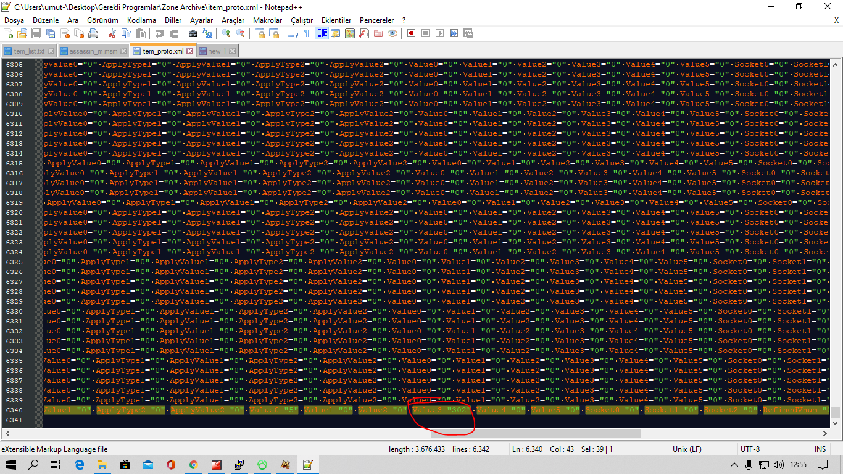Switch to the new 1 tab
Image resolution: width=843 pixels, height=474 pixels.
click(x=217, y=51)
